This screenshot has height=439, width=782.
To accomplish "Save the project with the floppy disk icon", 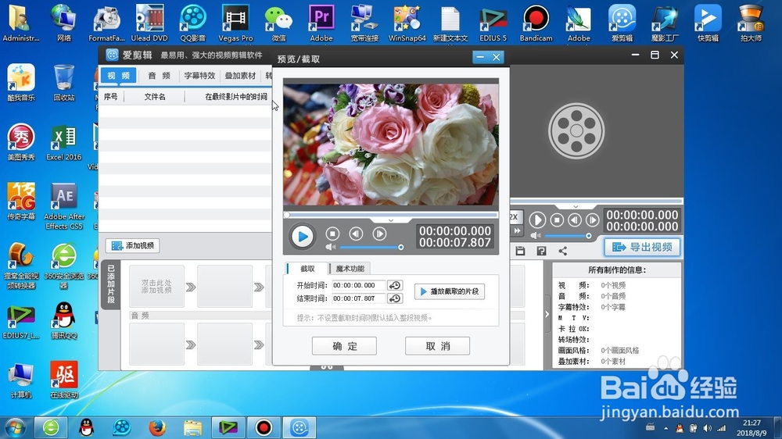I will click(x=520, y=252).
